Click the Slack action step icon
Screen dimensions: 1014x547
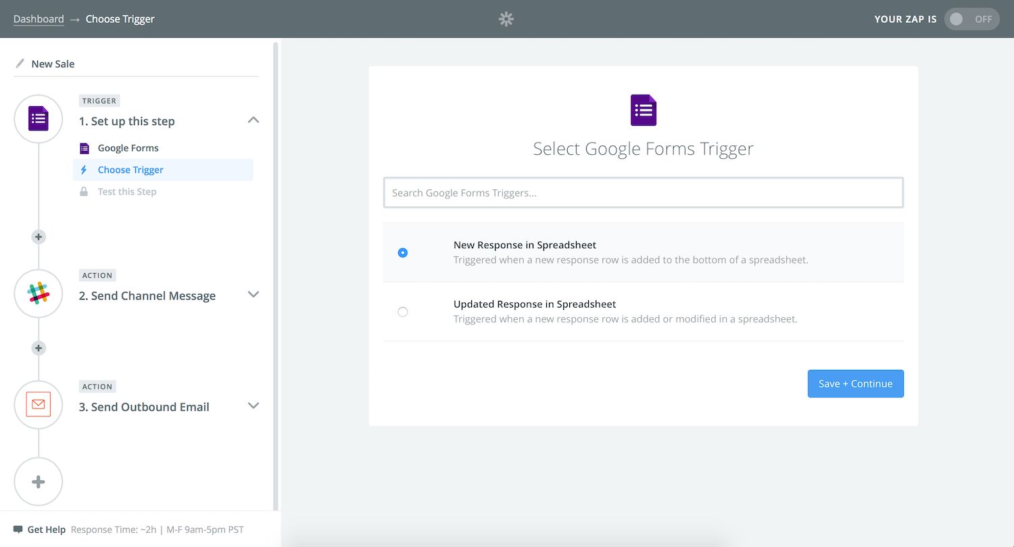39,293
